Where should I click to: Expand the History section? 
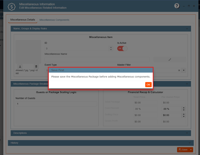tap(101, 143)
